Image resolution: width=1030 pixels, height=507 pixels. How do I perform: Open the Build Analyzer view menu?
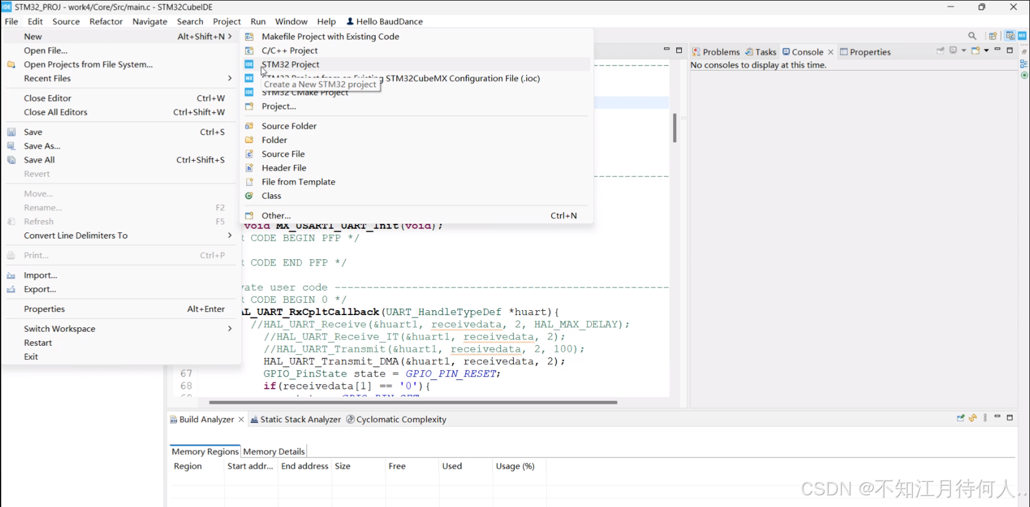pos(985,418)
